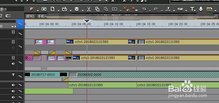Viewport: 219px width, 103px height.
Task: Mute the third audio track speaker
Action: tap(13, 97)
